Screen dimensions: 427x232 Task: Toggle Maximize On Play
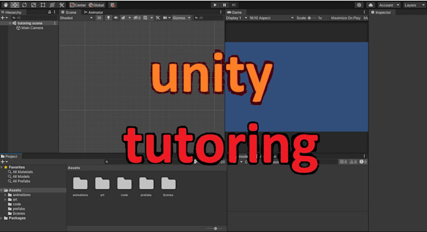pyautogui.click(x=346, y=18)
